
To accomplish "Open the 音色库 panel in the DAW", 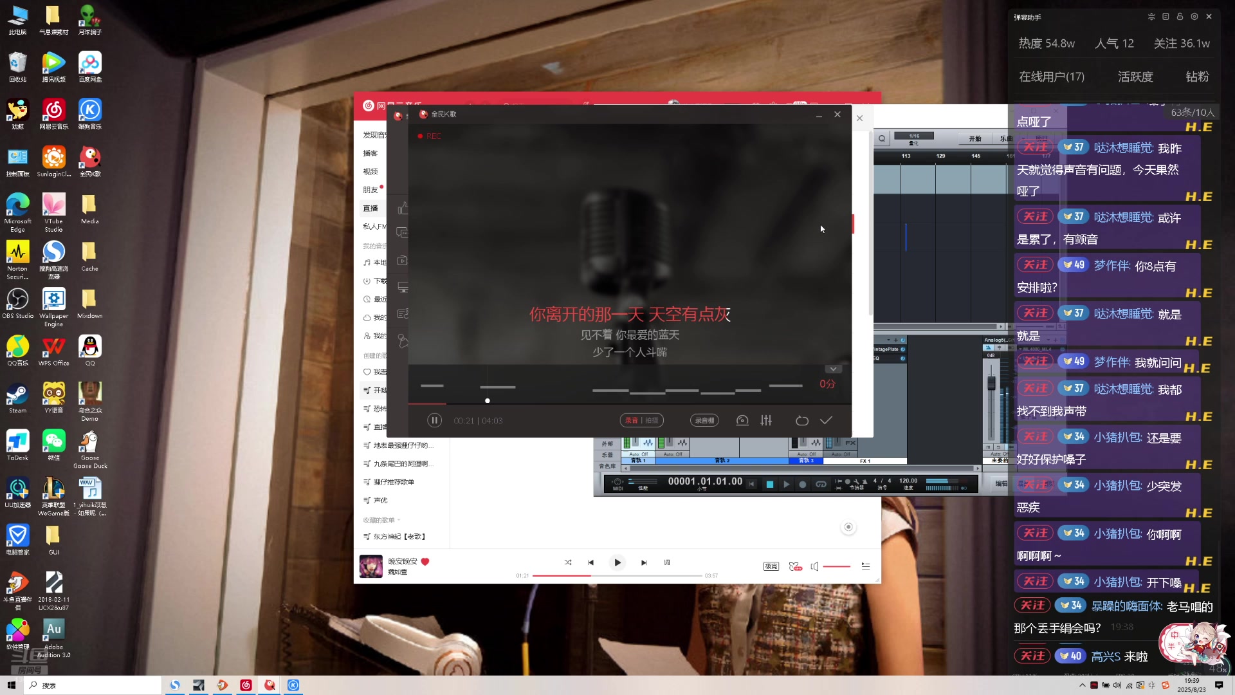I will click(607, 466).
